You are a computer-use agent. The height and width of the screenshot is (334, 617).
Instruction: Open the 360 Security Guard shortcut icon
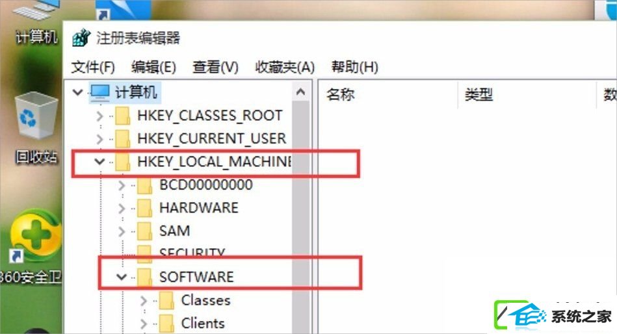tap(35, 236)
